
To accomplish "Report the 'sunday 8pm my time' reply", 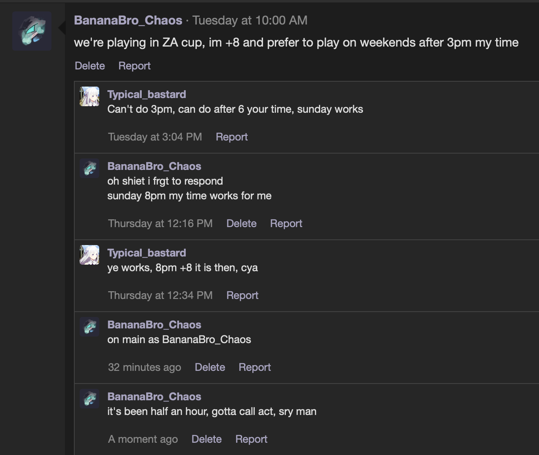I will coord(286,223).
